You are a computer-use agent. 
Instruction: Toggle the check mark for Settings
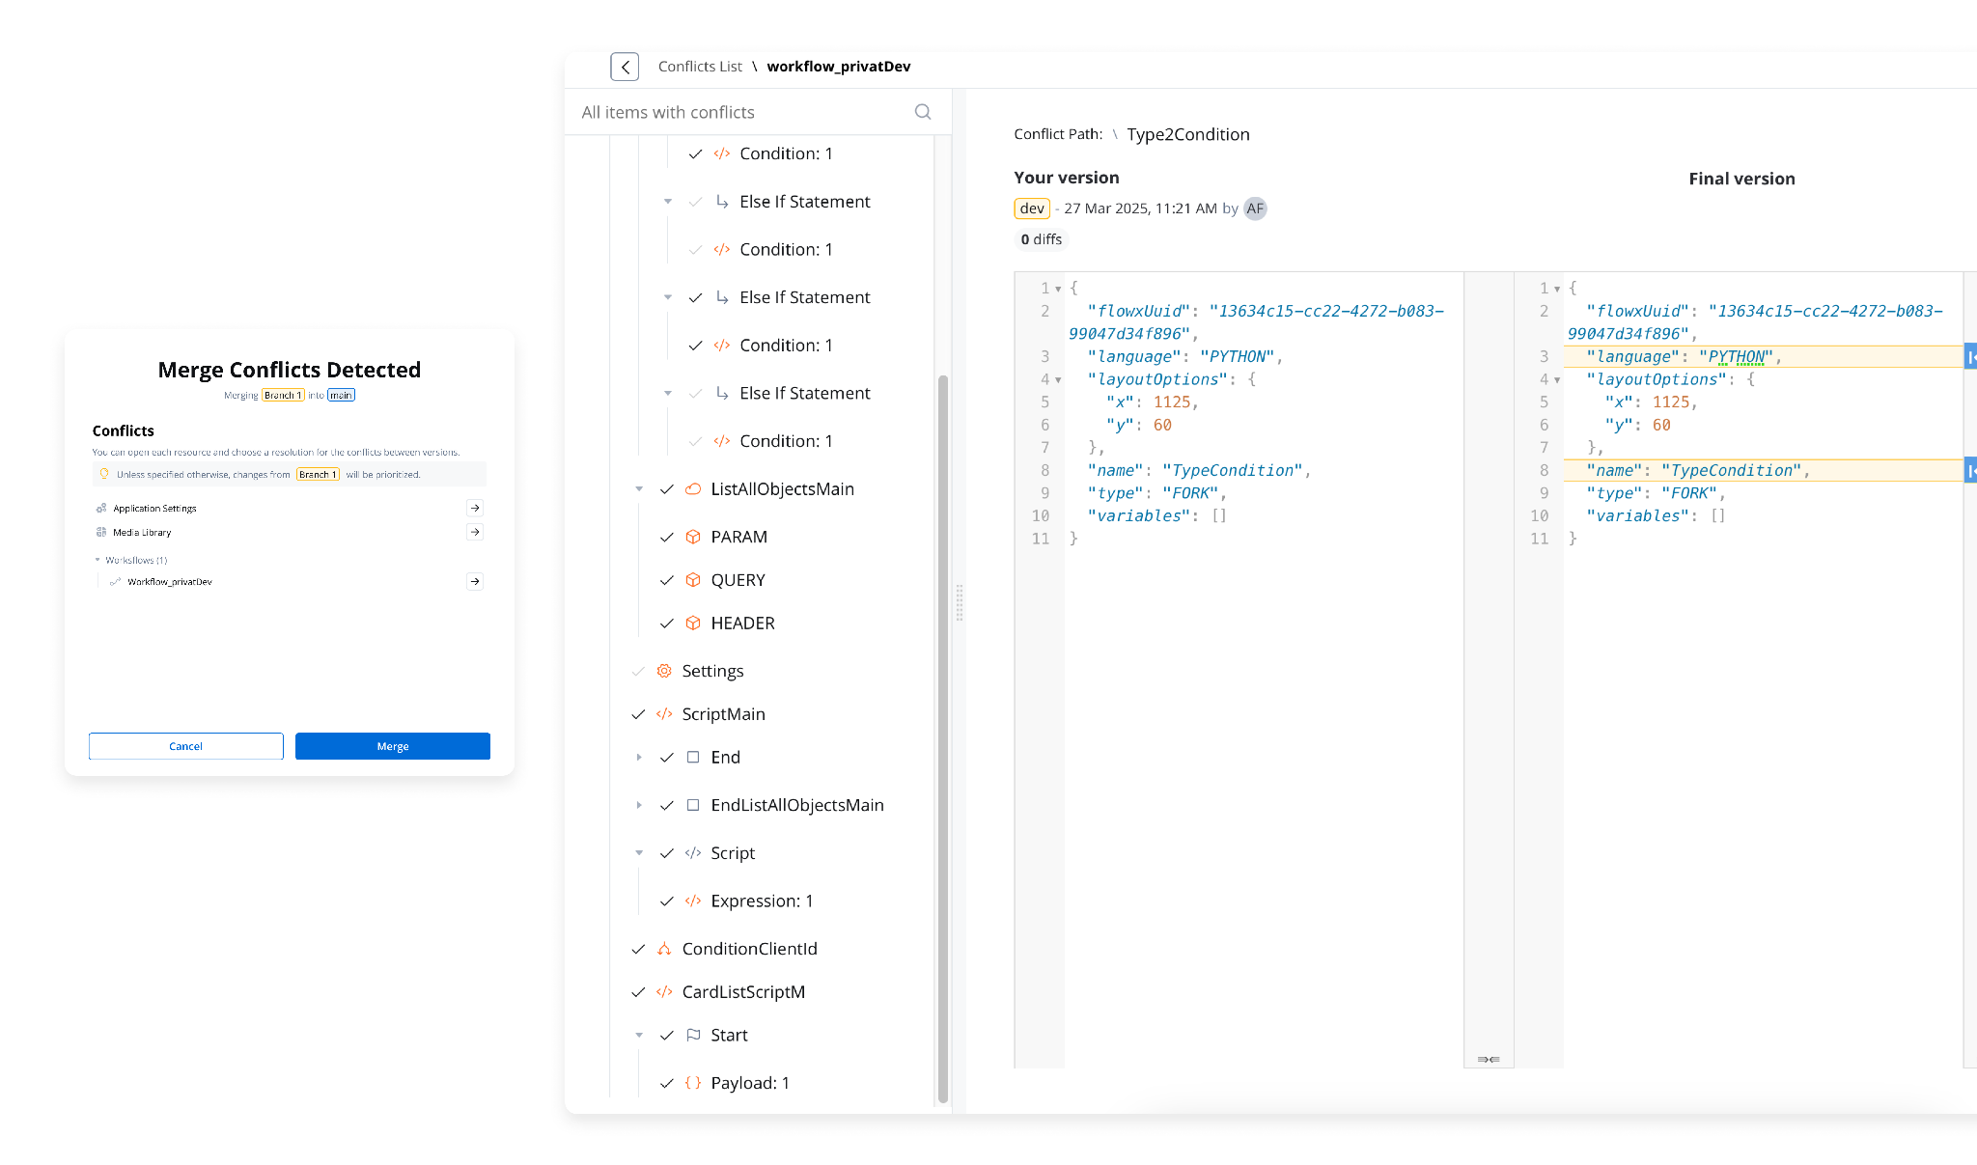(x=637, y=671)
